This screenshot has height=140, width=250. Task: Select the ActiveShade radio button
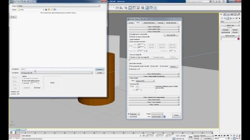coord(129,117)
